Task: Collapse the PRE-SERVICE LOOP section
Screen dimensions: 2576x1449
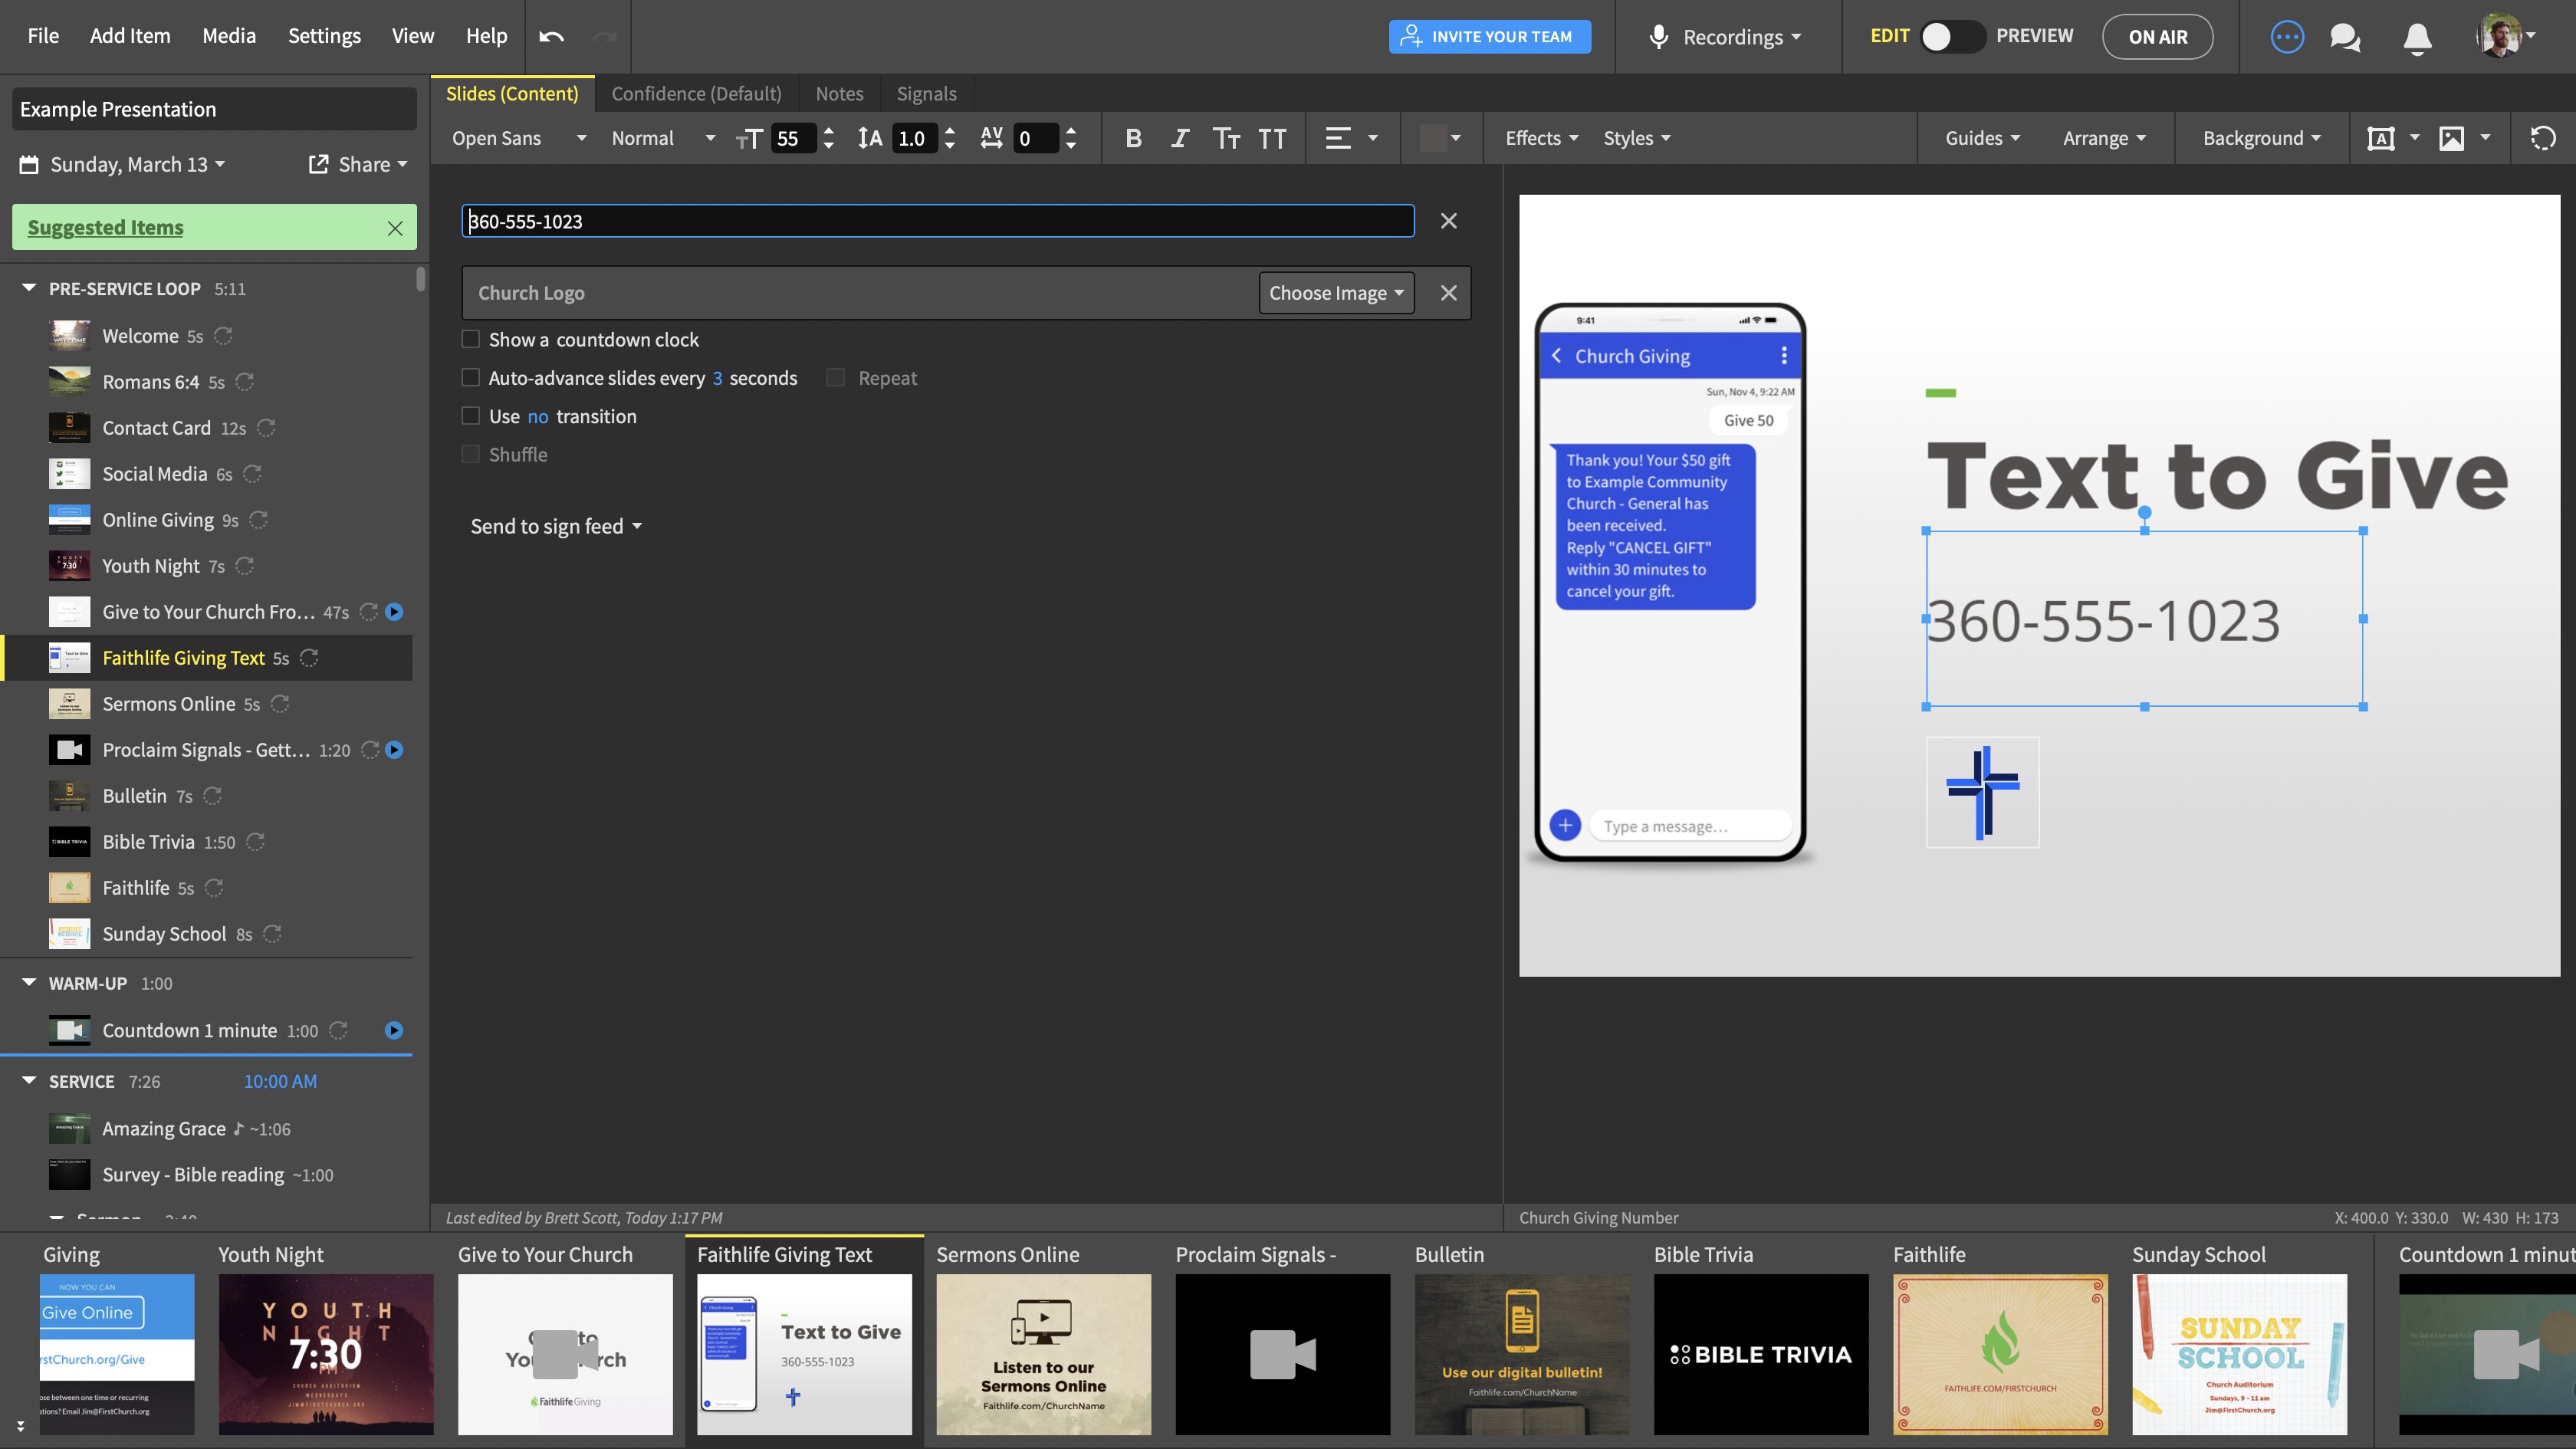Action: pyautogui.click(x=29, y=288)
